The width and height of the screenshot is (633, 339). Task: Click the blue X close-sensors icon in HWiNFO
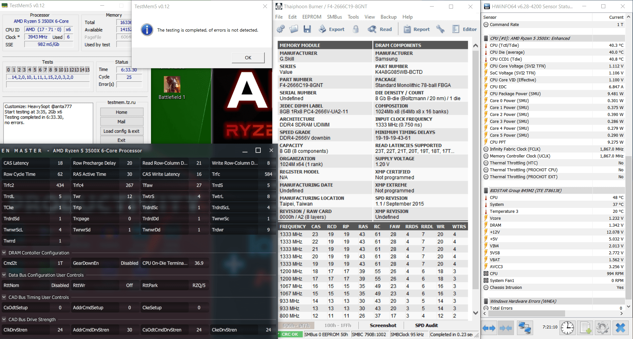620,328
